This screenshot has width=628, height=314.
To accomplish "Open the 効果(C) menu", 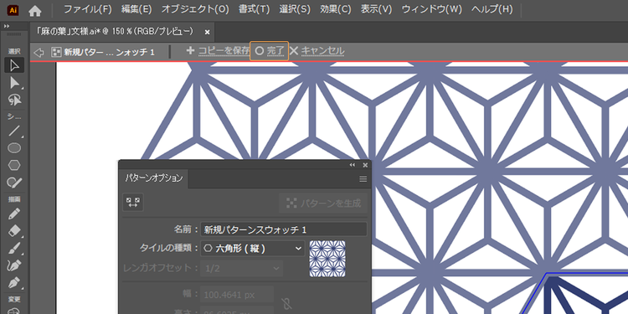I will coord(335,9).
